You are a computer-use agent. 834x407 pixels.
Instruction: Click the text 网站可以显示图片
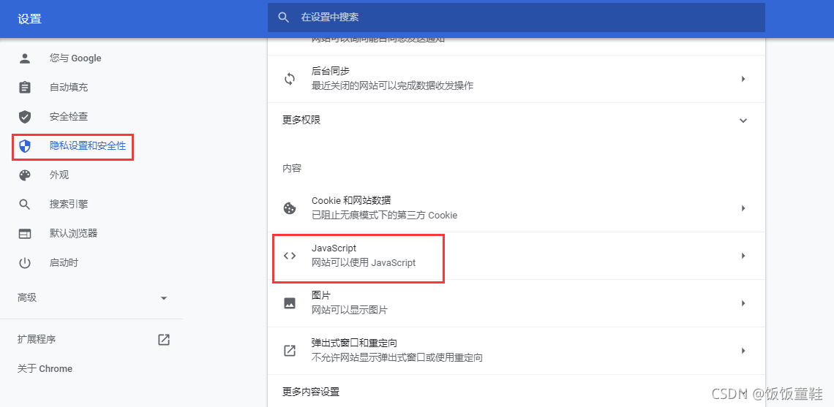(350, 311)
